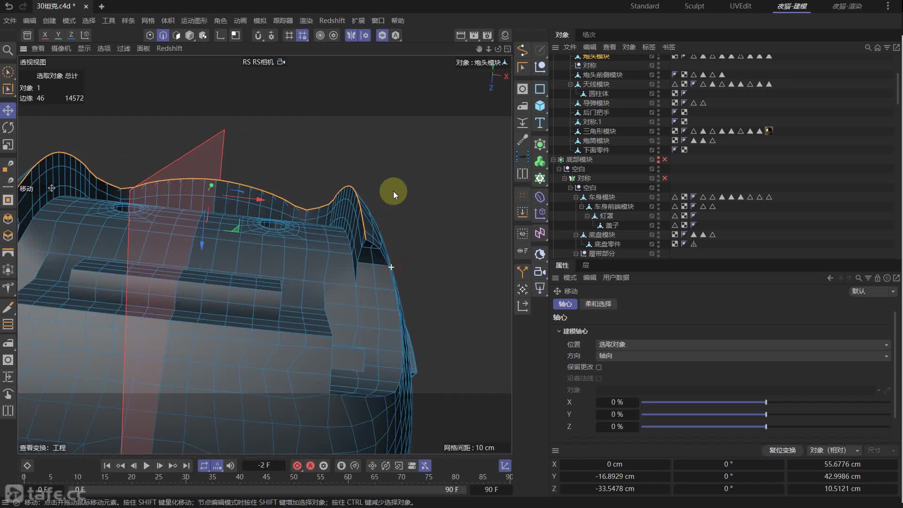Image resolution: width=903 pixels, height=508 pixels.
Task: Select the Scale tool in left toolbar
Action: [x=8, y=144]
